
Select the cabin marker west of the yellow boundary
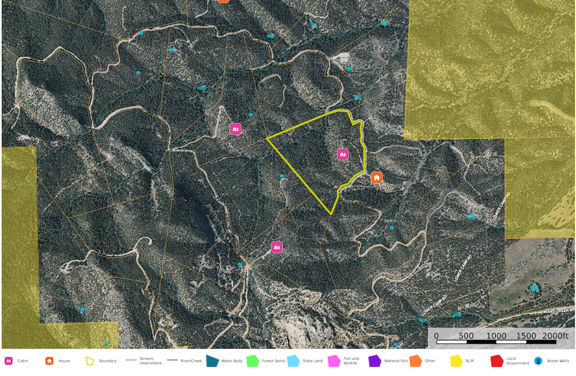pyautogui.click(x=236, y=129)
